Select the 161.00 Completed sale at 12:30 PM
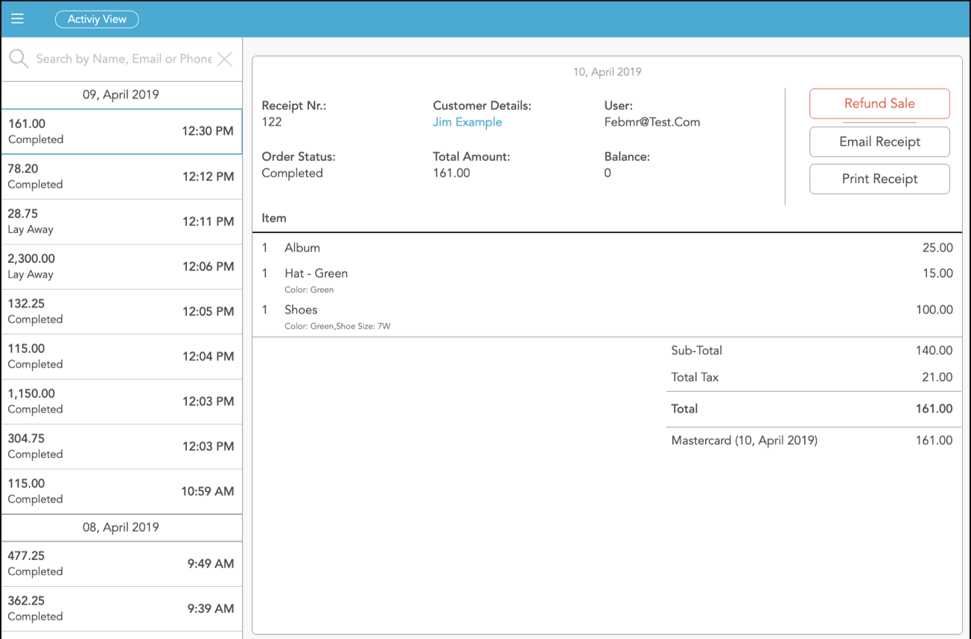 point(121,131)
